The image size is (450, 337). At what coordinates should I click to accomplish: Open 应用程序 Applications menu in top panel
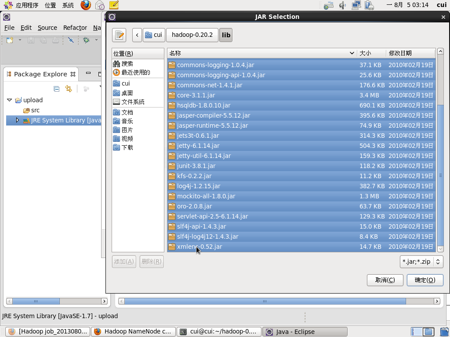(x=27, y=5)
